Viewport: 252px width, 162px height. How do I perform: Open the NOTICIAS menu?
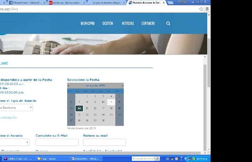128,24
